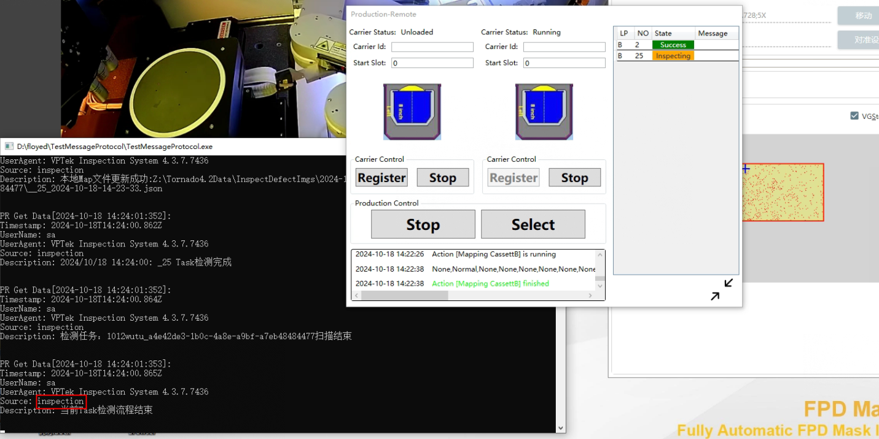This screenshot has width=879, height=439.
Task: Click the Register button for the Unloaded carrier
Action: pos(381,178)
